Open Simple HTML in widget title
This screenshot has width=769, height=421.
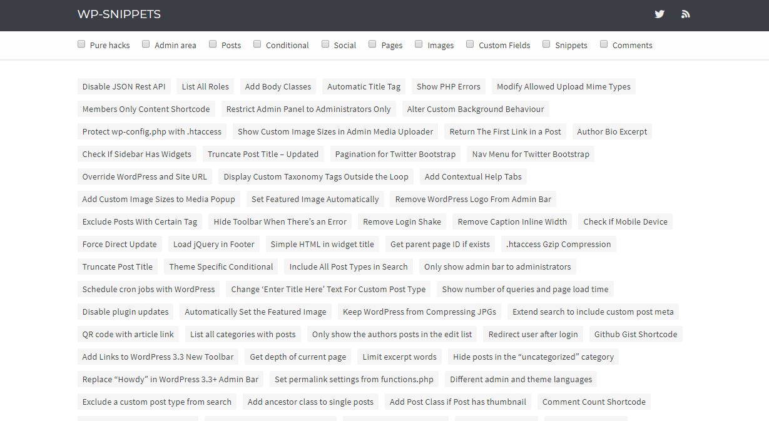pyautogui.click(x=322, y=244)
